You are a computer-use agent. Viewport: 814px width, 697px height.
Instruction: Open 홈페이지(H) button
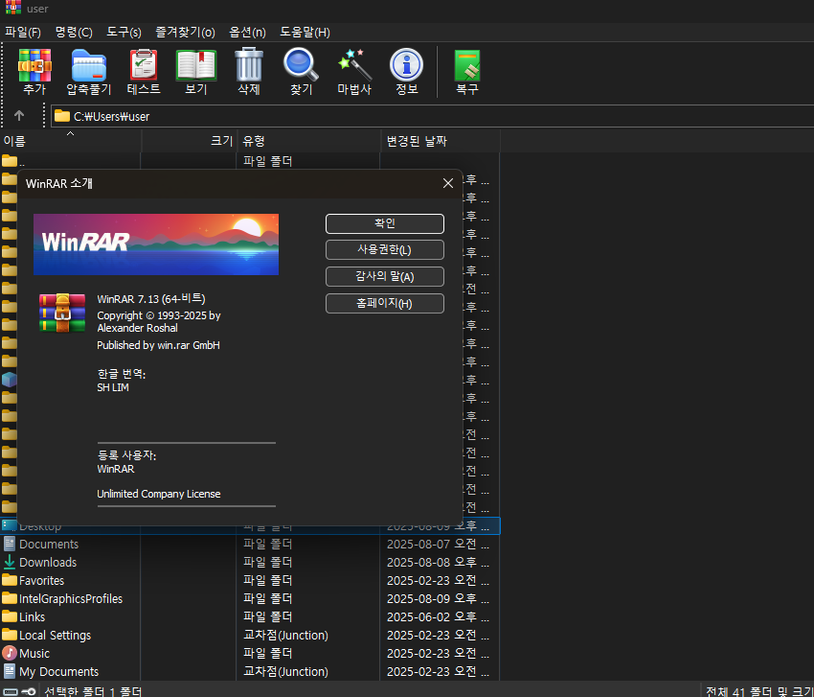(x=385, y=304)
